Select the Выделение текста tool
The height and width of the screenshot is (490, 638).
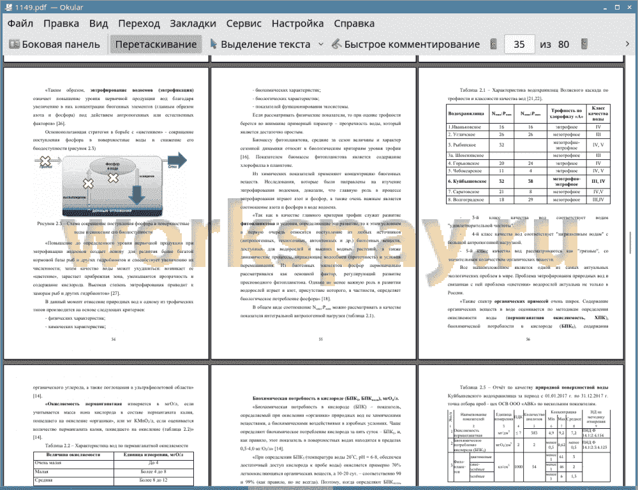pyautogui.click(x=260, y=45)
